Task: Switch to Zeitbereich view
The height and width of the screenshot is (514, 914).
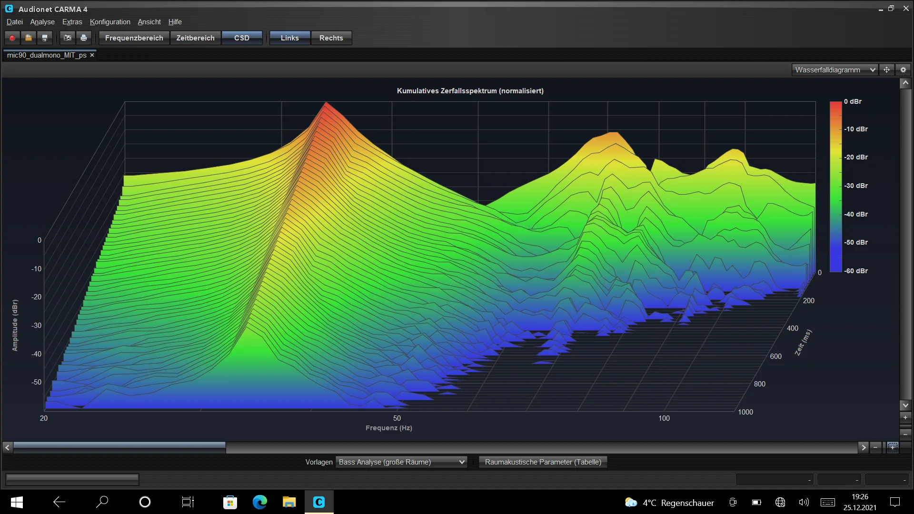Action: point(196,38)
